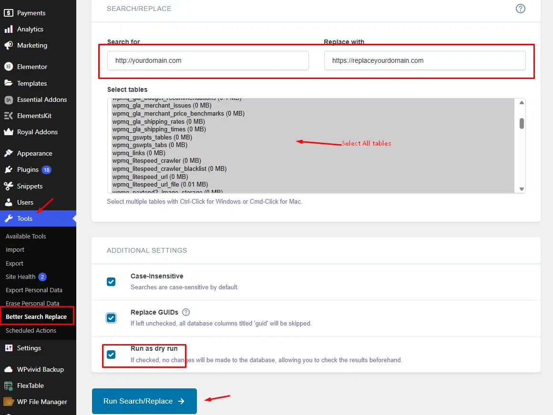This screenshot has height=415, width=553.
Task: Open the Royal Addons menu label
Action: (37, 132)
